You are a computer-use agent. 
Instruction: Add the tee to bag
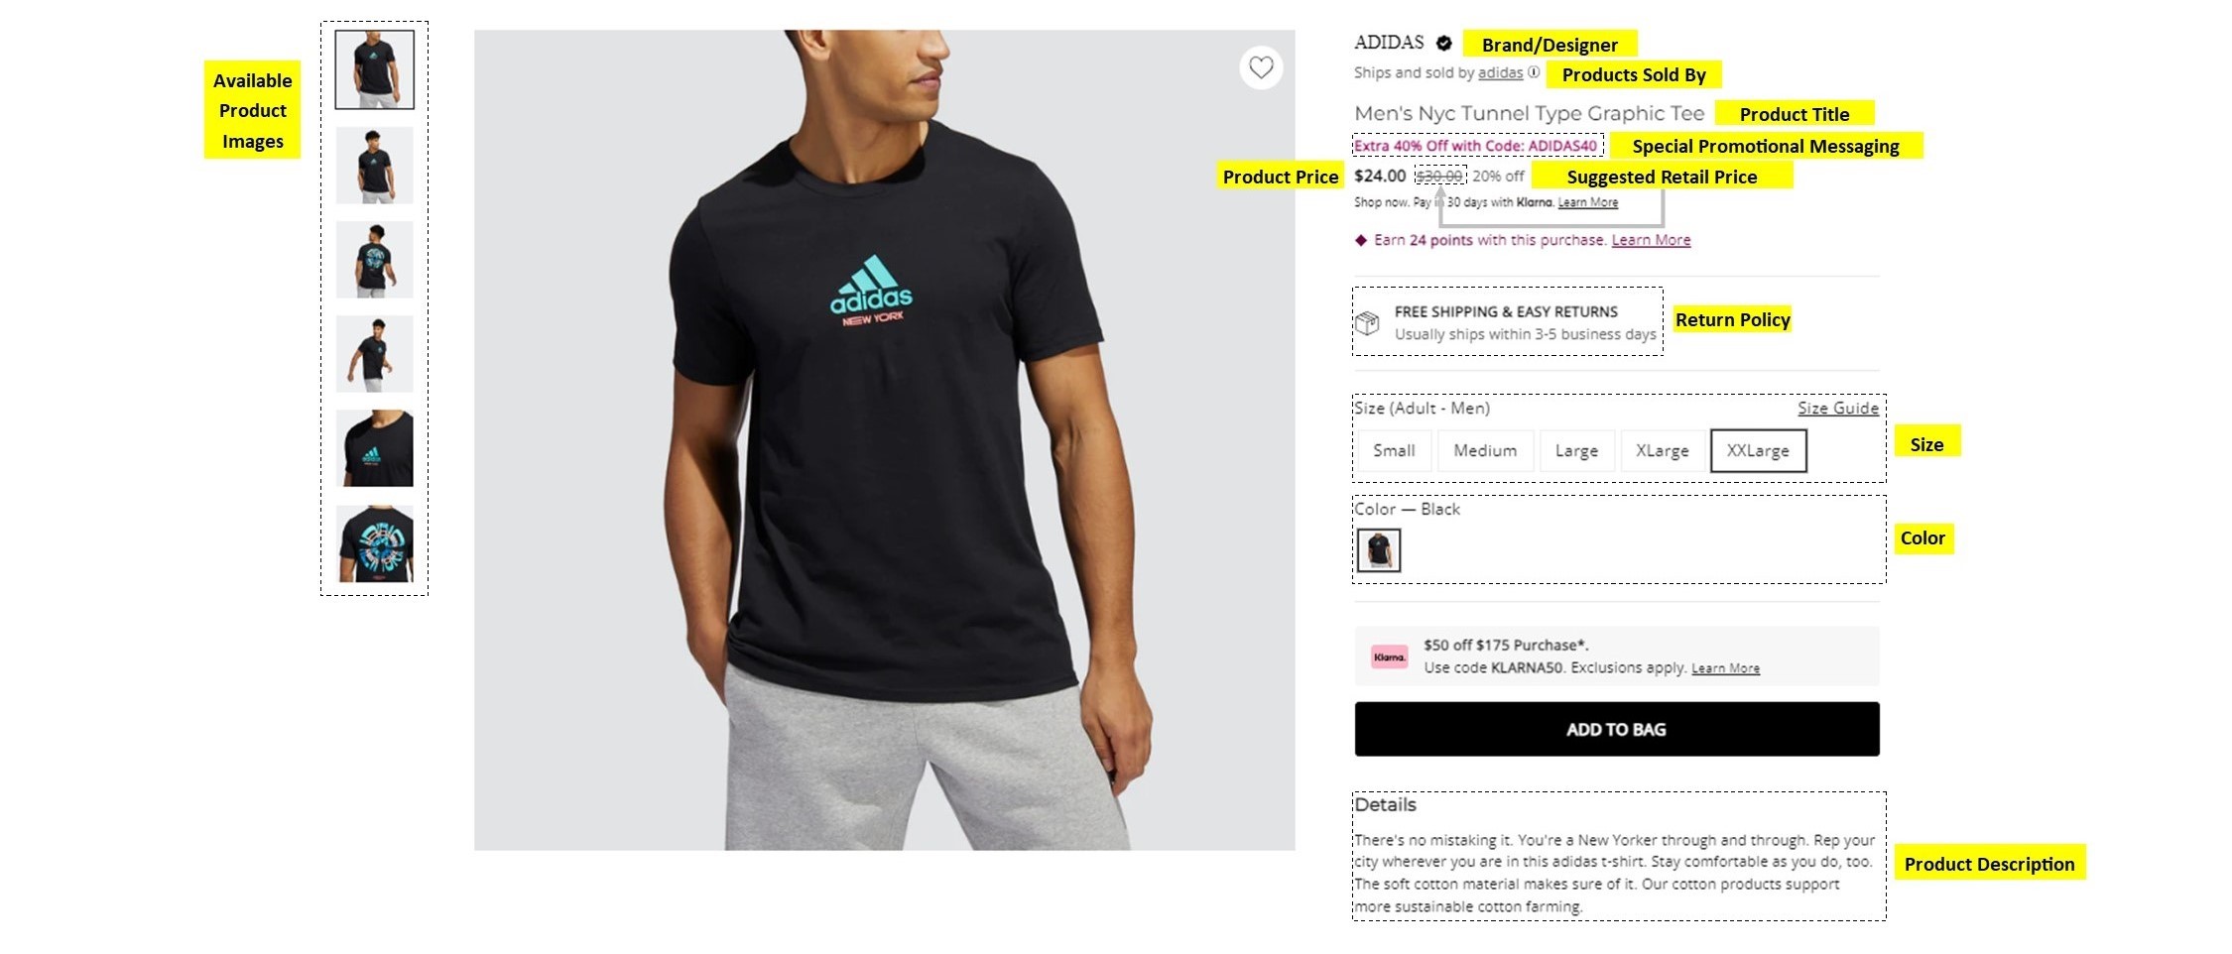(1617, 729)
